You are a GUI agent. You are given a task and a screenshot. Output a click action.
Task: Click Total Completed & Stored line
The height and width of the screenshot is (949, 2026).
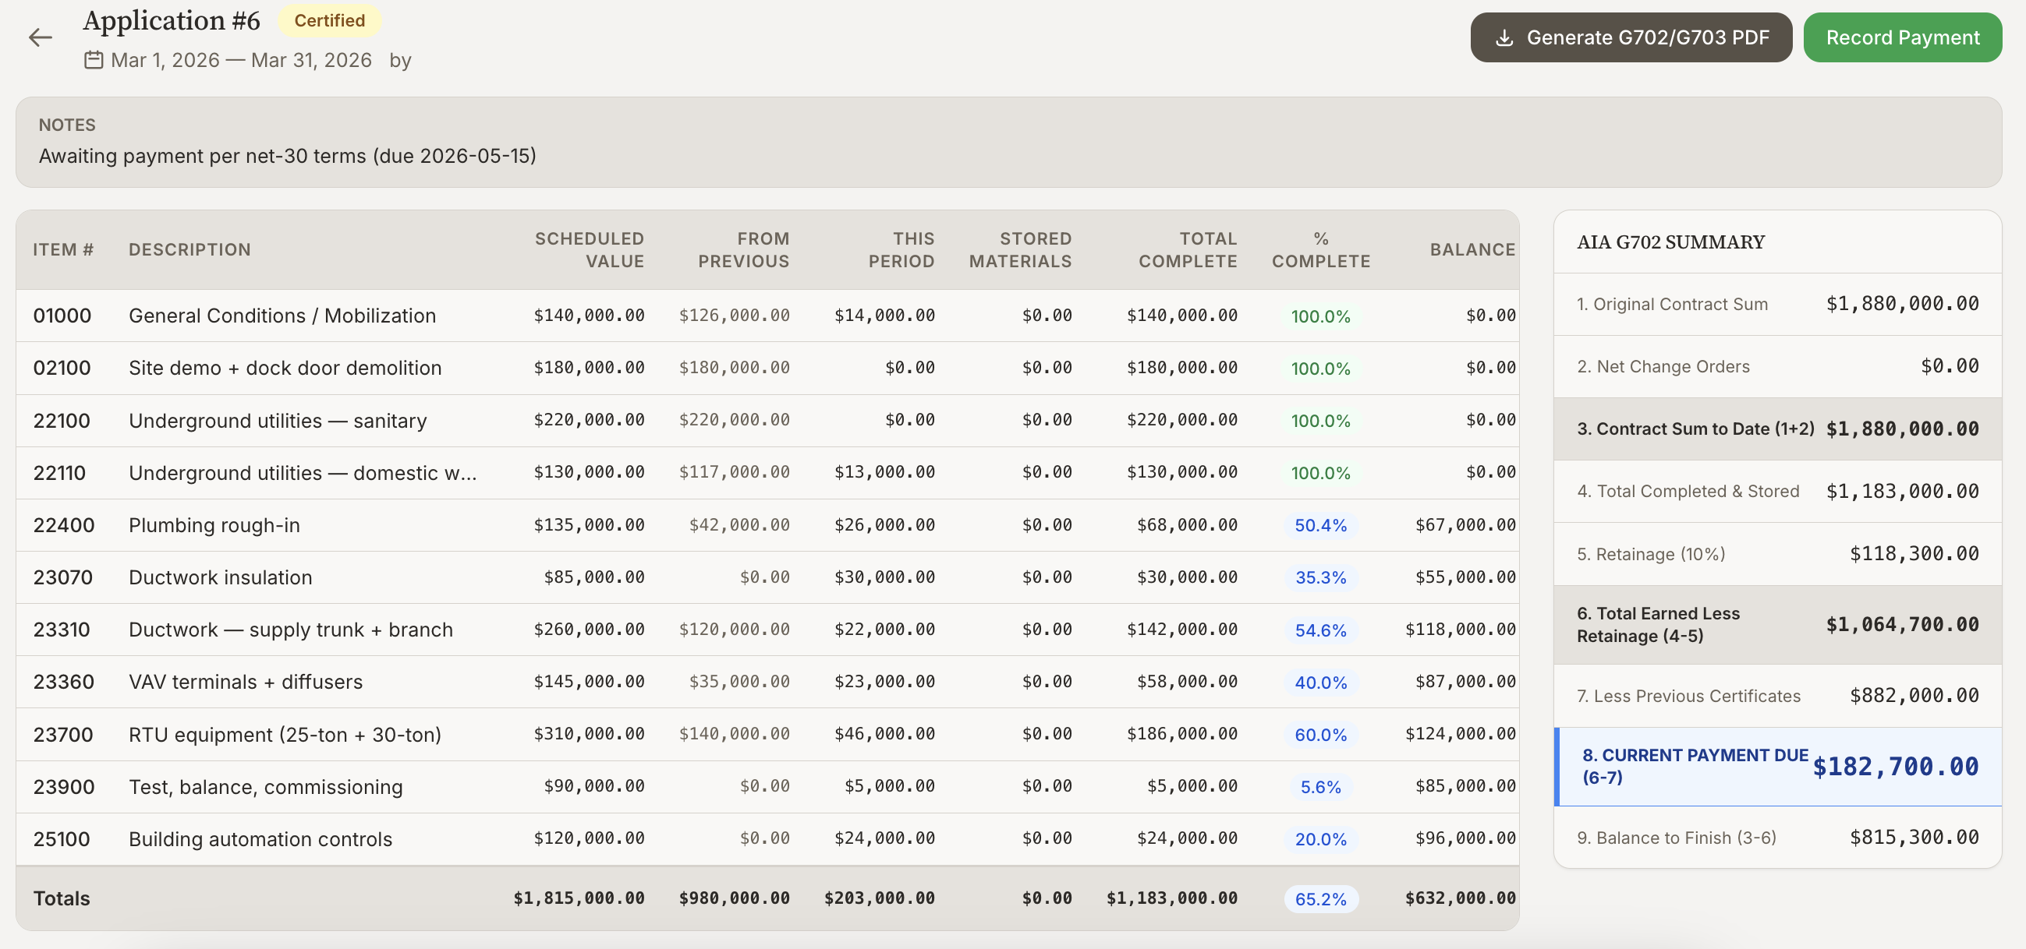pyautogui.click(x=1777, y=491)
